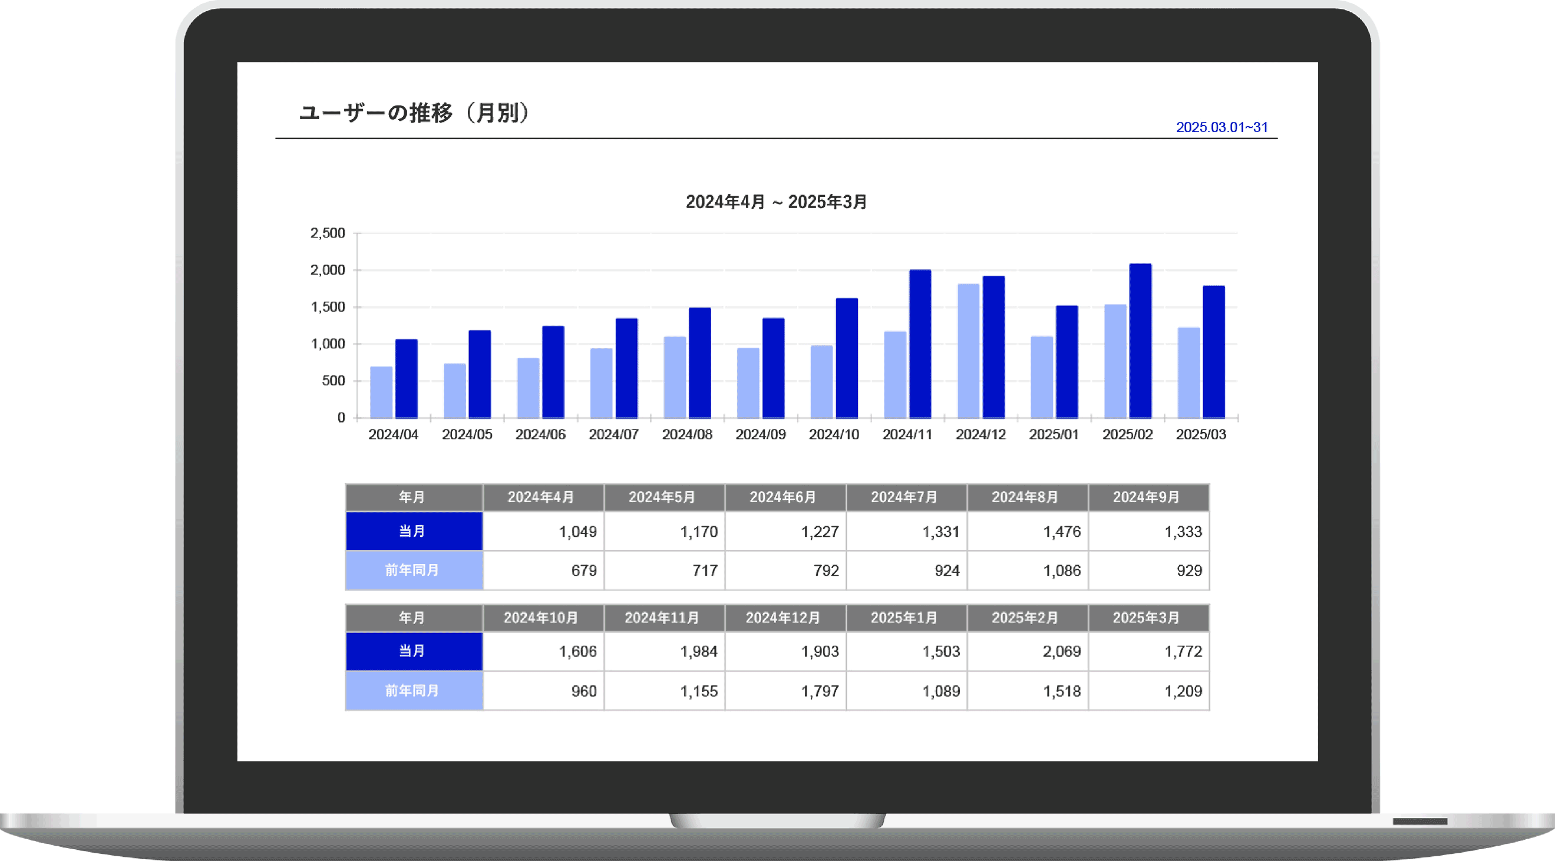Screen dimensions: 1555x861
Task: Click x-axis label 2024/05
Action: pos(467,435)
